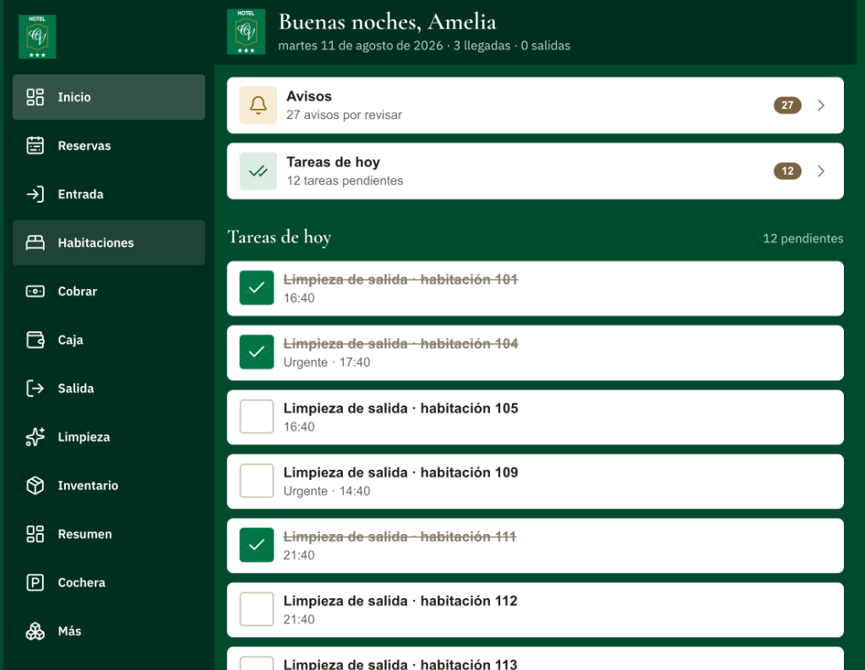Uncheck the habitación 101 cleaning task
The height and width of the screenshot is (670, 865).
[x=257, y=287]
